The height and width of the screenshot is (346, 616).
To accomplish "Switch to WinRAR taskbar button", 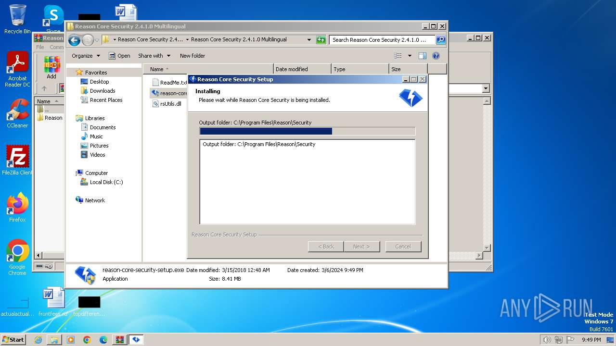I will coord(120,340).
